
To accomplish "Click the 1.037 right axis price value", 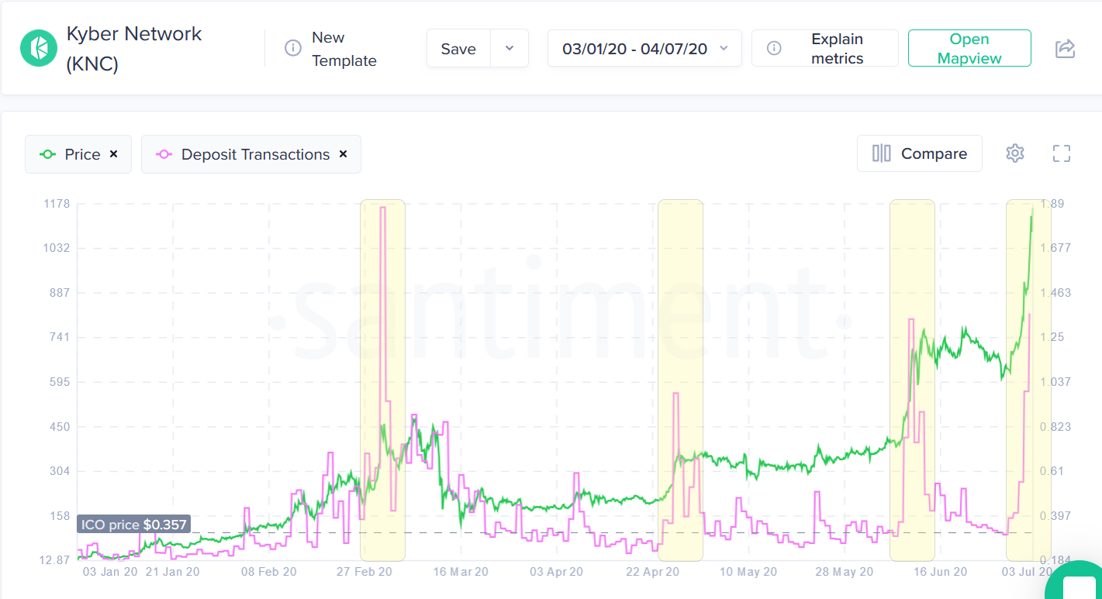I will 1055,382.
